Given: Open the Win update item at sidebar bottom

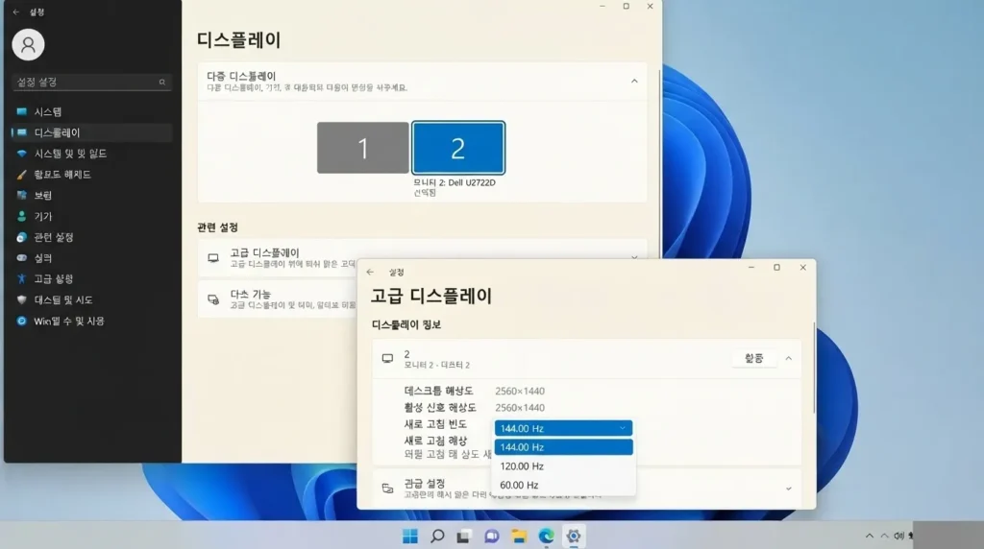Looking at the screenshot, I should [x=91, y=321].
